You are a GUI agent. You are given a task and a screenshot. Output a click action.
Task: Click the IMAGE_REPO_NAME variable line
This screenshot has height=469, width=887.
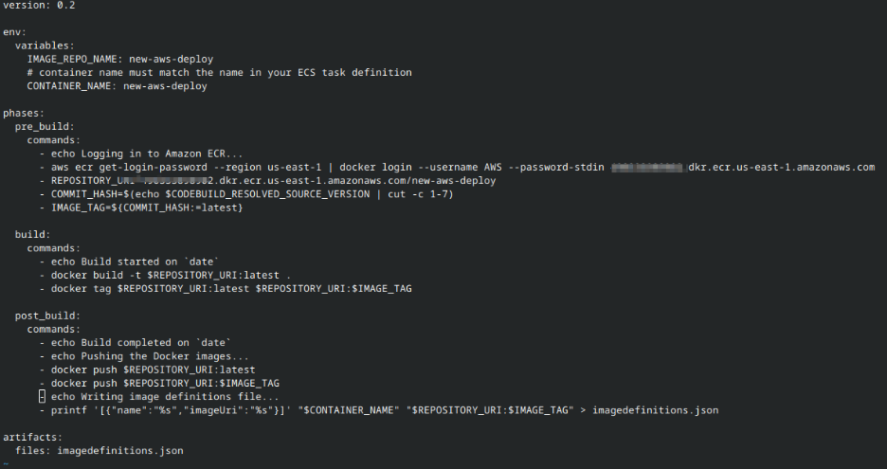coord(119,59)
